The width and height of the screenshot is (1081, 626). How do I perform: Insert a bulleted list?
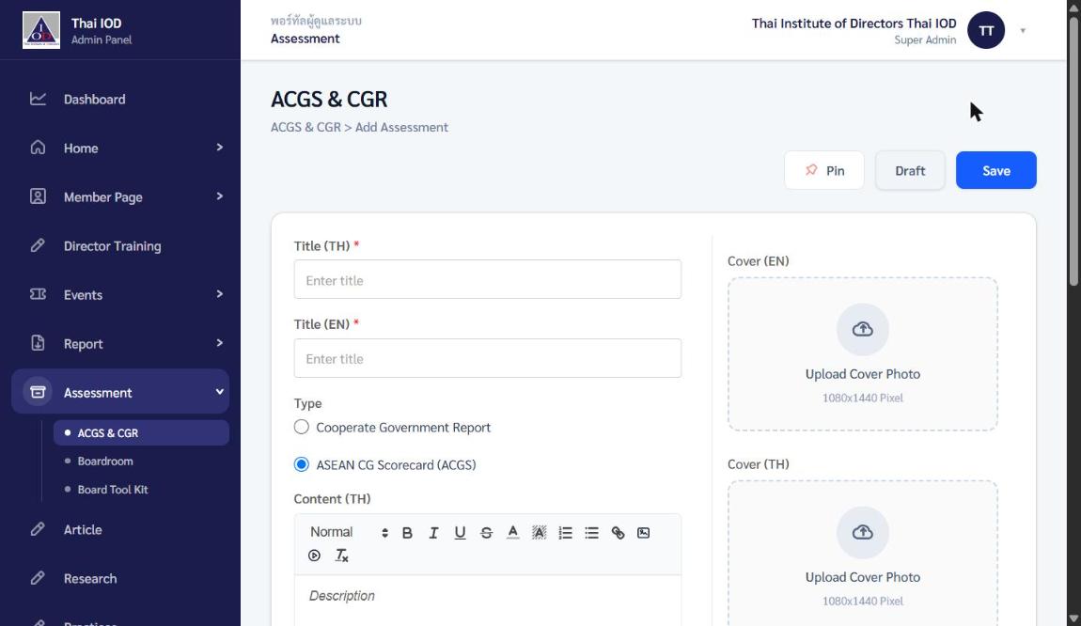591,532
